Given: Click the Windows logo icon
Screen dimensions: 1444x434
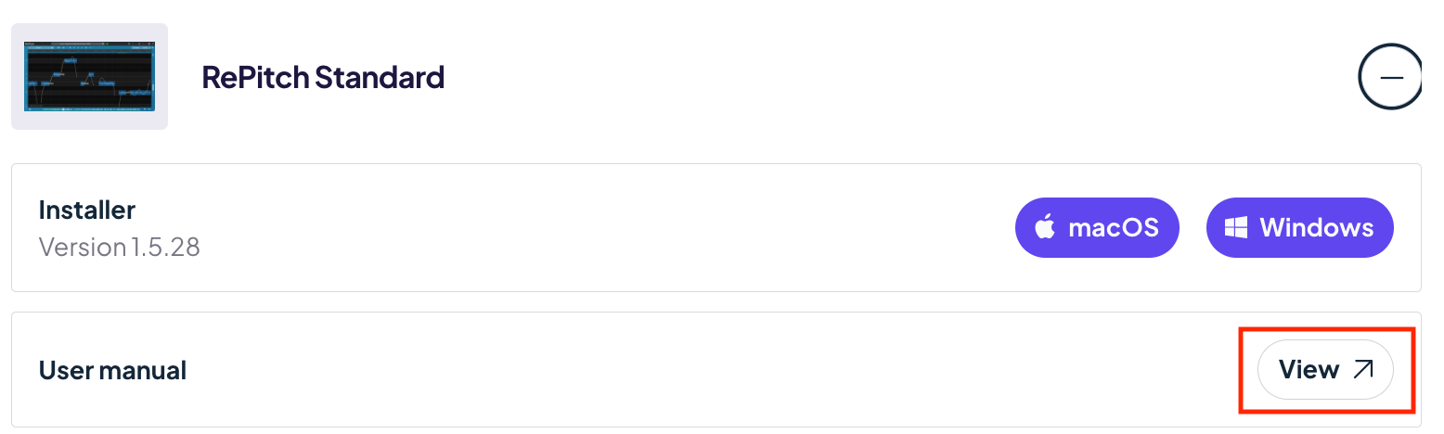Looking at the screenshot, I should click(x=1236, y=228).
